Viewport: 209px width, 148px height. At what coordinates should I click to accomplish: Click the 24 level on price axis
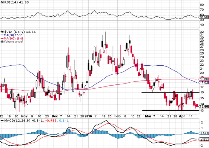click(x=202, y=57)
